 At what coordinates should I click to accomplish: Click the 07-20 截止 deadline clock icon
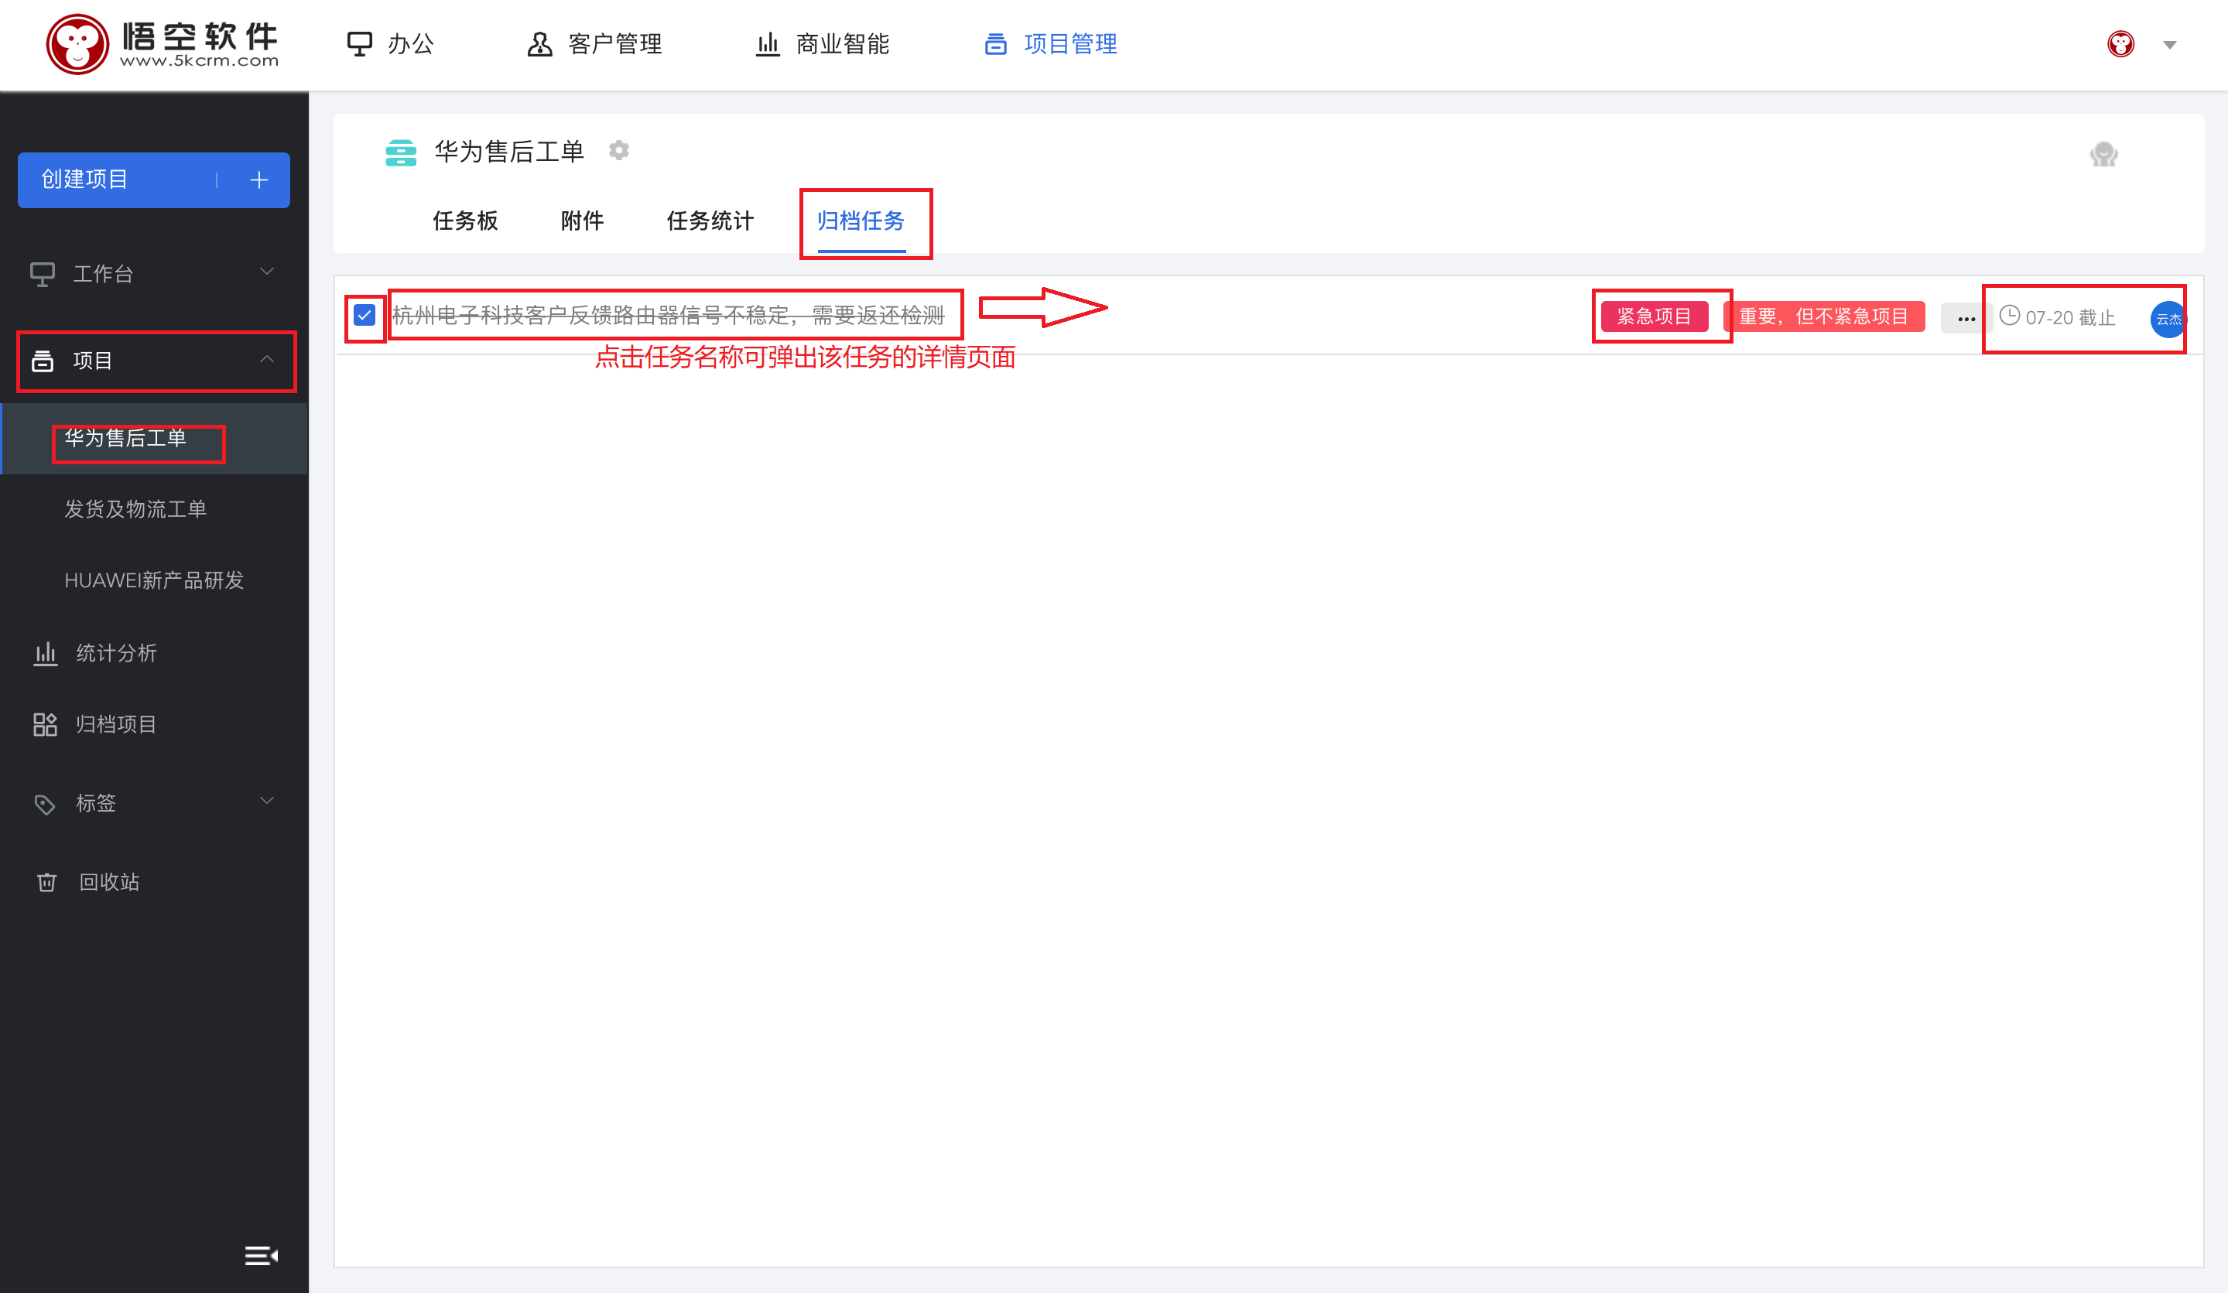tap(2009, 316)
